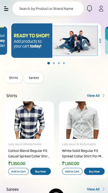The image size is (108, 193).
Task: Select the Sarees category chip
Action: pyautogui.click(x=34, y=78)
